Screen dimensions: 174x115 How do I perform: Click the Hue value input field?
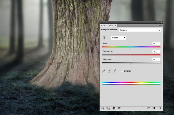156,44
